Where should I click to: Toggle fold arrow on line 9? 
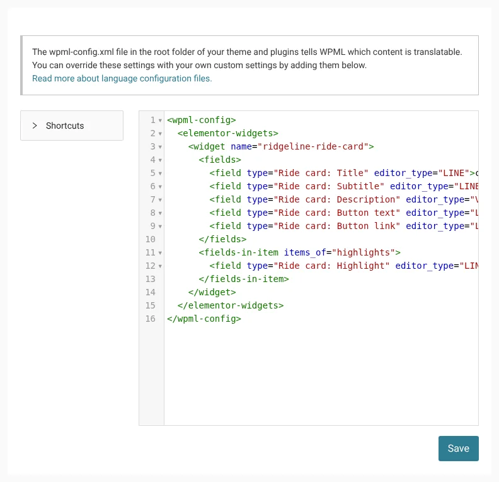click(x=160, y=226)
